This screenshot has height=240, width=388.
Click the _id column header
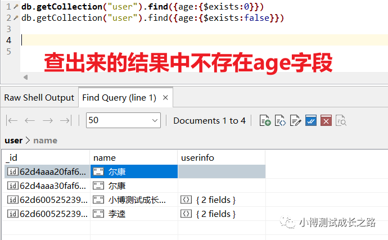point(47,157)
